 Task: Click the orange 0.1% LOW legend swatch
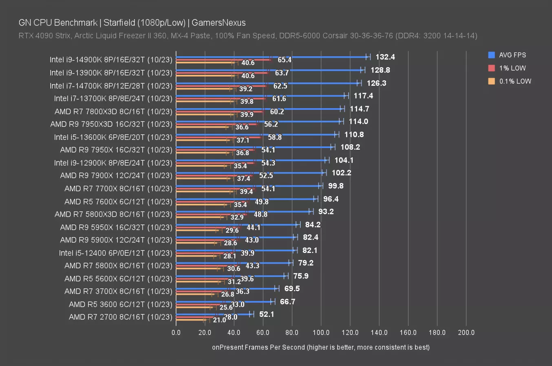[x=491, y=81]
